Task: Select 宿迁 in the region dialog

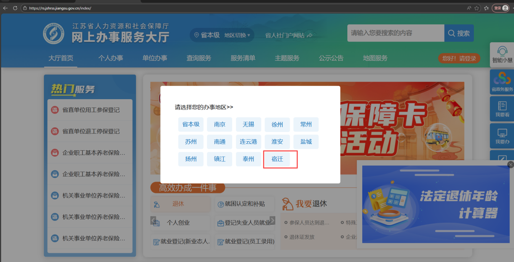Action: point(277,159)
